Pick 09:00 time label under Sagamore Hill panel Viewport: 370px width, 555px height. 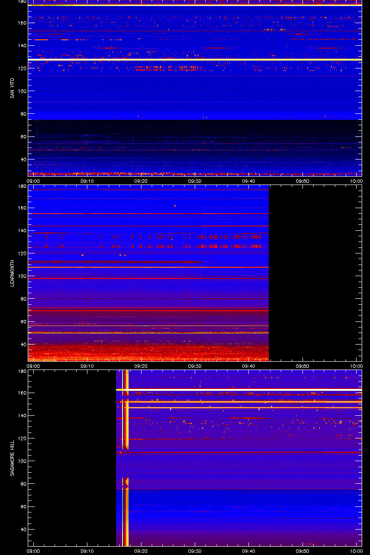(x=34, y=551)
